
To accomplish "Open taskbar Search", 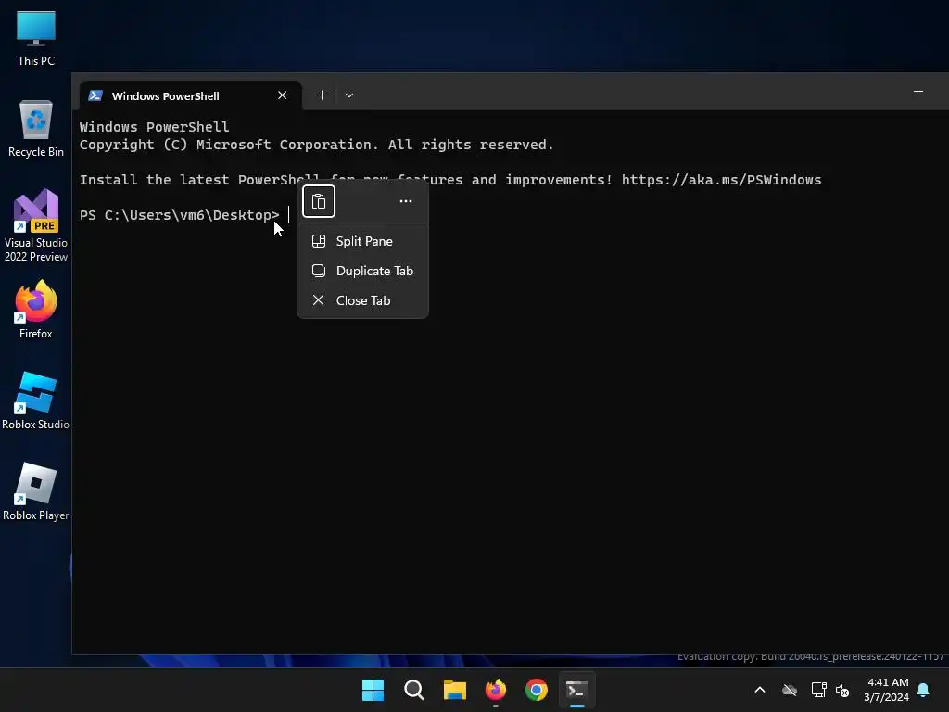I will point(414,690).
